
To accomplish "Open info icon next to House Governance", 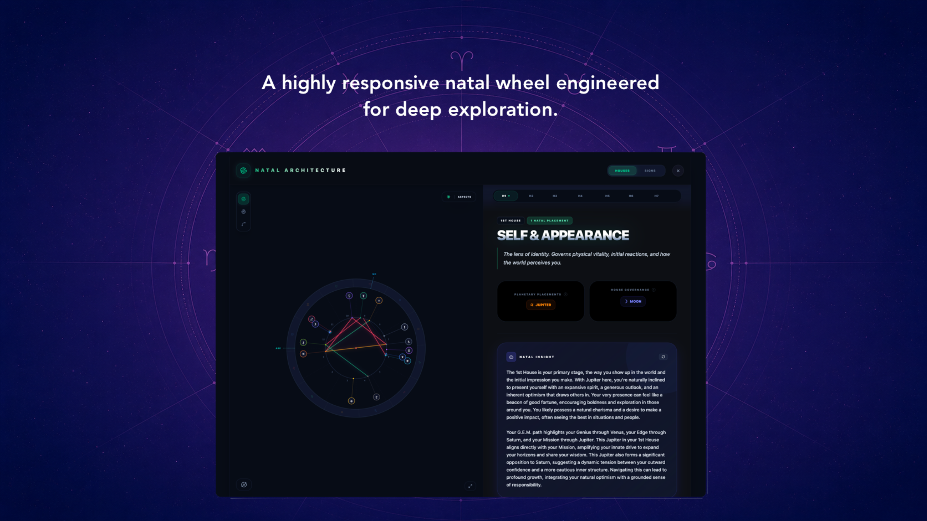I will (x=654, y=290).
